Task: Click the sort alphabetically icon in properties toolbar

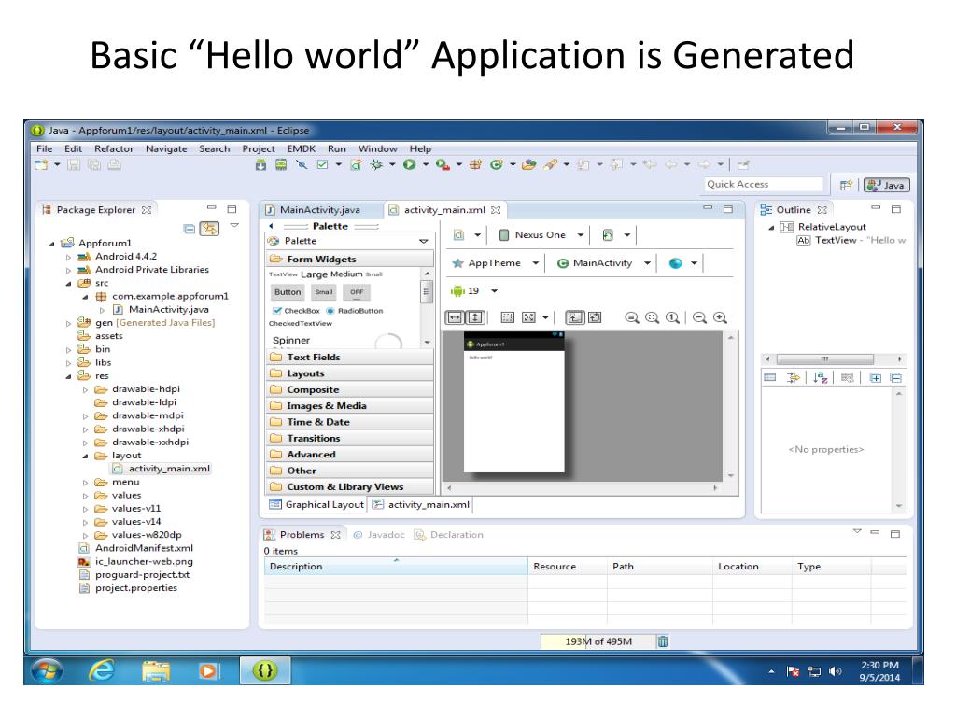Action: tap(820, 378)
